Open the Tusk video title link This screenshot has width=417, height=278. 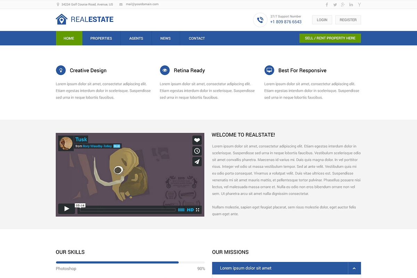click(x=81, y=139)
